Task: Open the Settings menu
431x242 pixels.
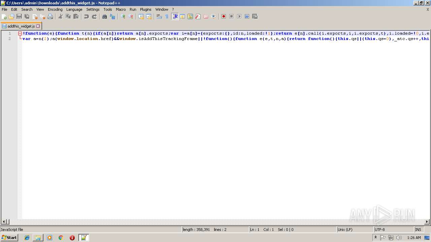Action: pos(93,9)
